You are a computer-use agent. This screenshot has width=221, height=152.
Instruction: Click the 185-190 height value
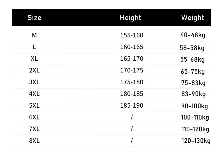click(132, 105)
